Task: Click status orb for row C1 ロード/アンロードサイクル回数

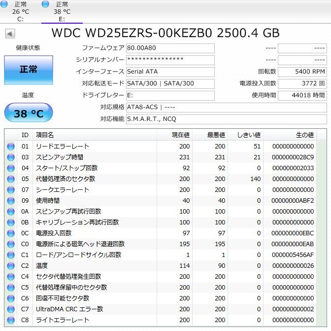Action: pyautogui.click(x=11, y=255)
